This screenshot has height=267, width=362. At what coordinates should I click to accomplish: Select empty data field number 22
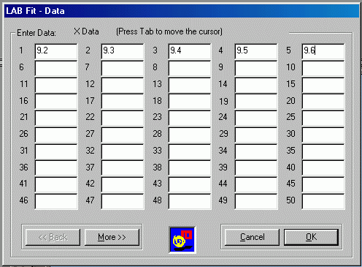pos(123,118)
